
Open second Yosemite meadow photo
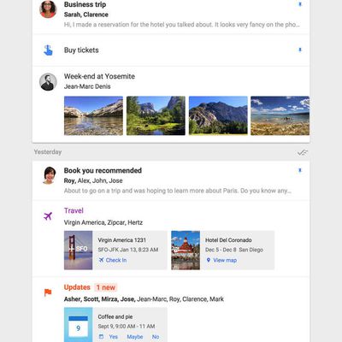(x=156, y=115)
